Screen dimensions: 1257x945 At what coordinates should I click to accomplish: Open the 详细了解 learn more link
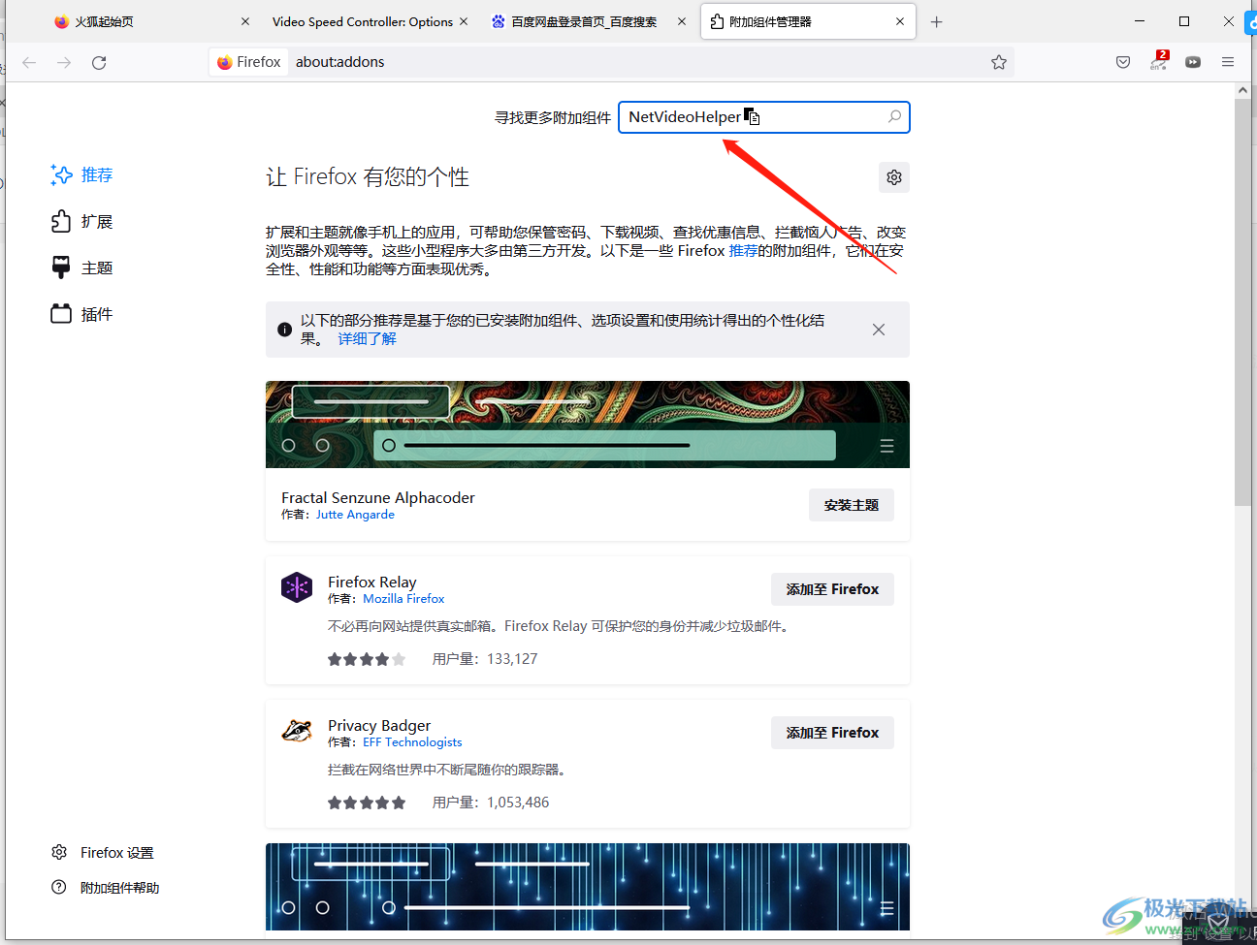[367, 339]
